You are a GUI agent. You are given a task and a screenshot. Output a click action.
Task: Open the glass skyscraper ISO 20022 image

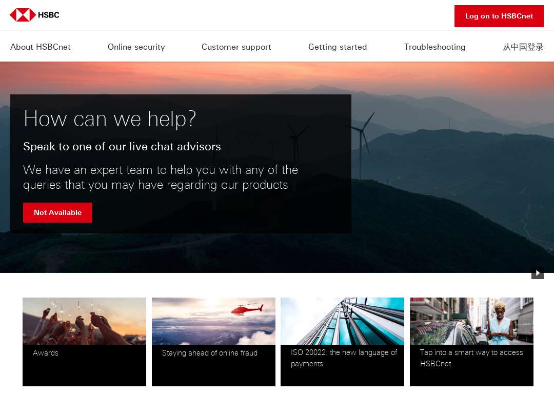342,321
